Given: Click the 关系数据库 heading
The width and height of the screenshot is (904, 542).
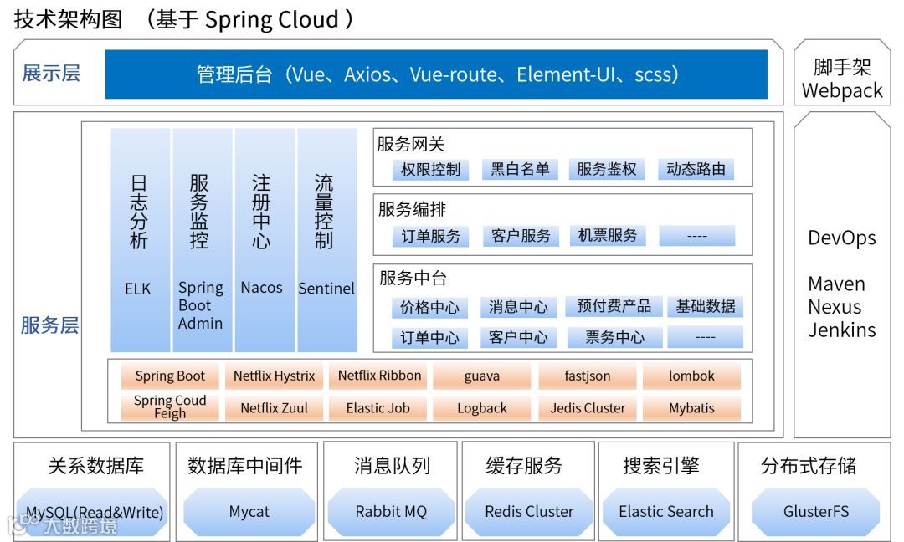Looking at the screenshot, I should [x=95, y=465].
